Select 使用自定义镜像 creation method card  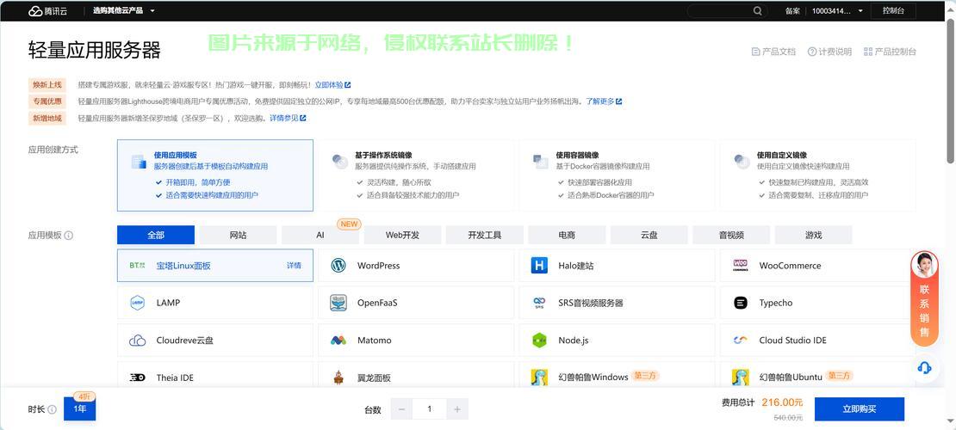coord(817,175)
